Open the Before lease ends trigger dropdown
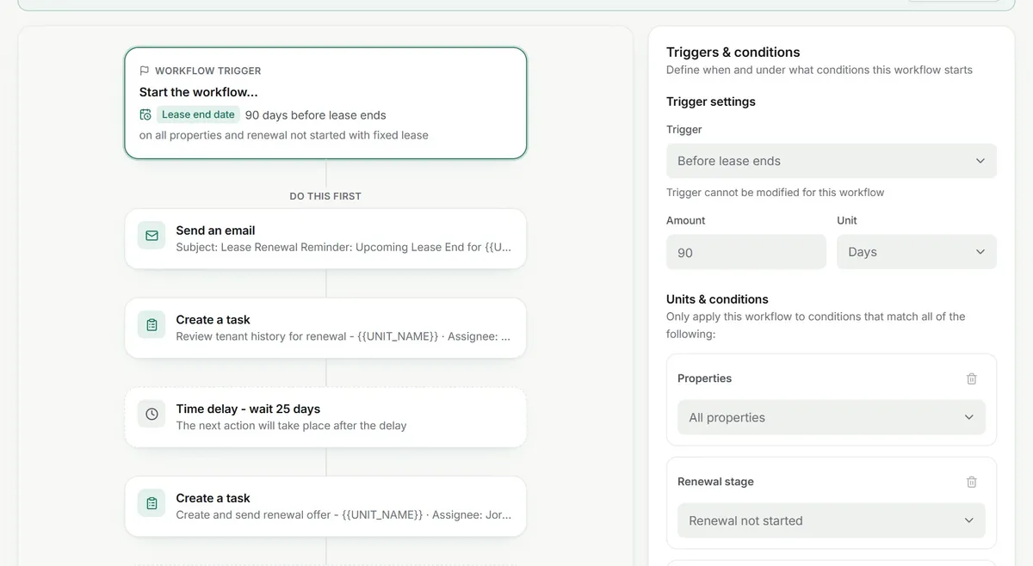This screenshot has width=1033, height=566. click(x=832, y=161)
